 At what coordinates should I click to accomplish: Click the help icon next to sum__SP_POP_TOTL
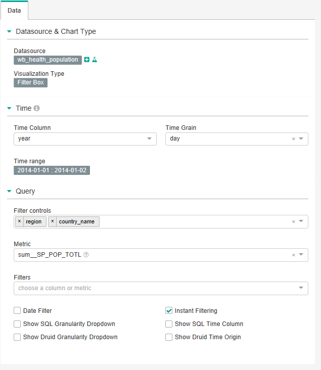(x=86, y=255)
